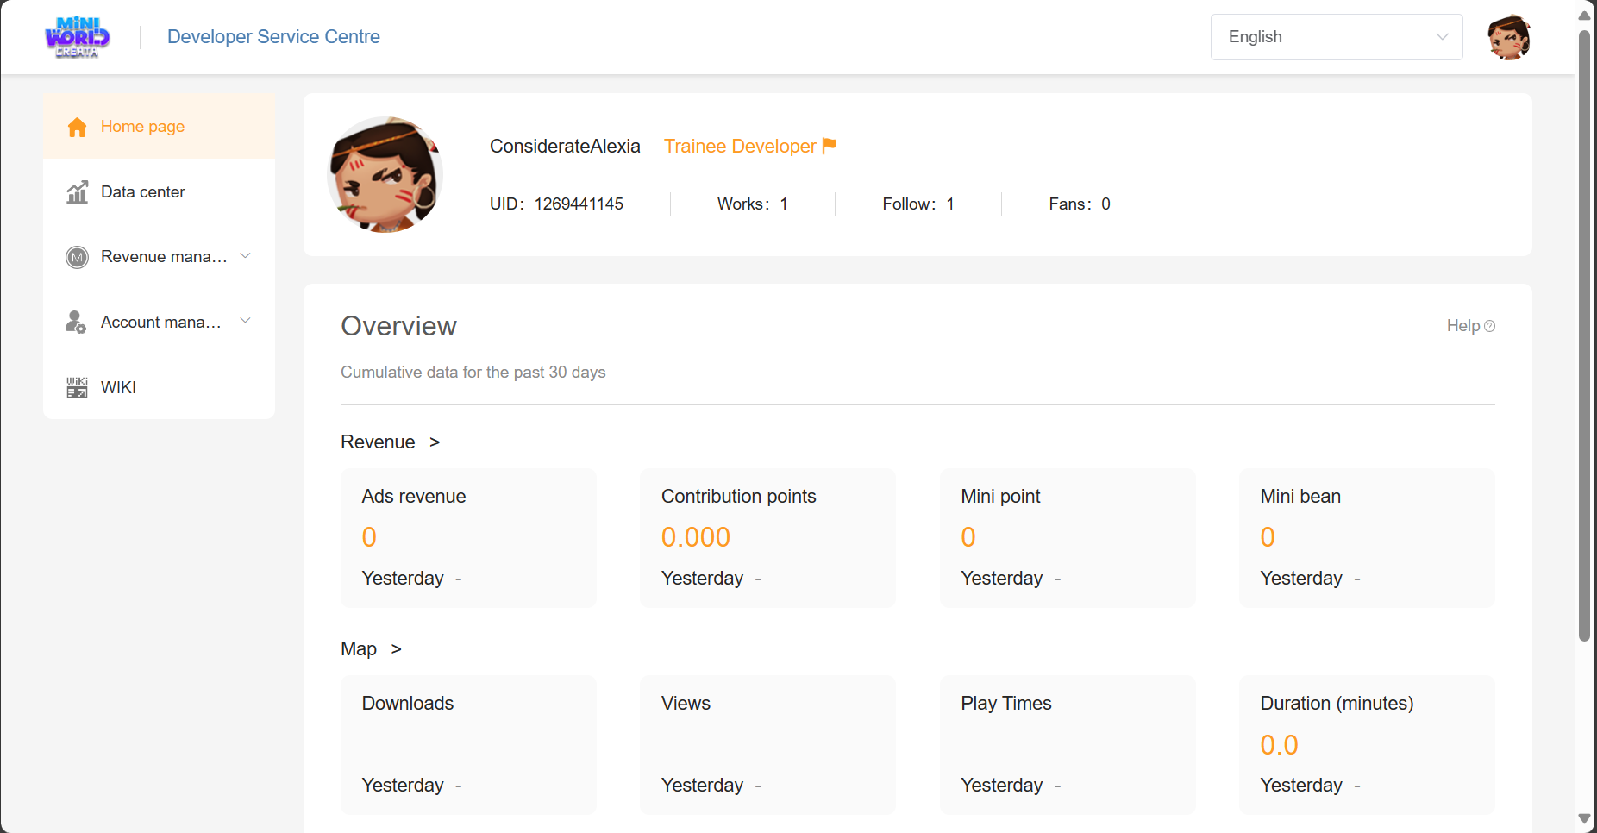Open the Help link
1597x833 pixels.
click(x=1470, y=326)
